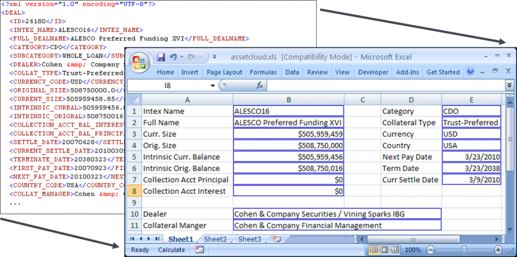
Task: Click the 100% zoom level
Action: 413,250
